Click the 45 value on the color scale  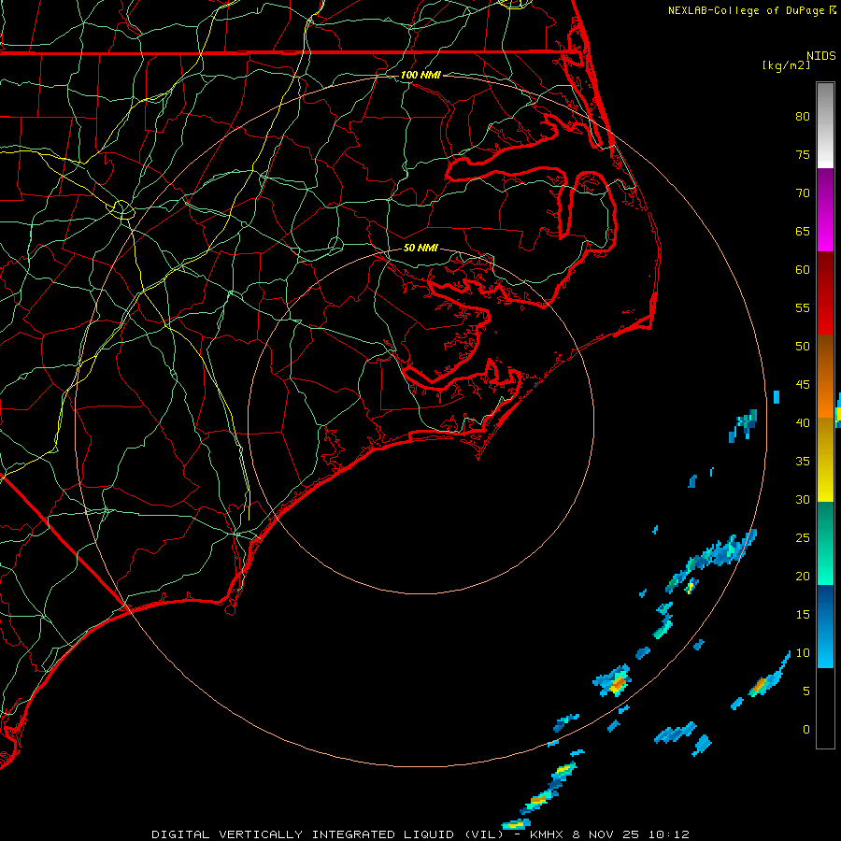coord(803,385)
